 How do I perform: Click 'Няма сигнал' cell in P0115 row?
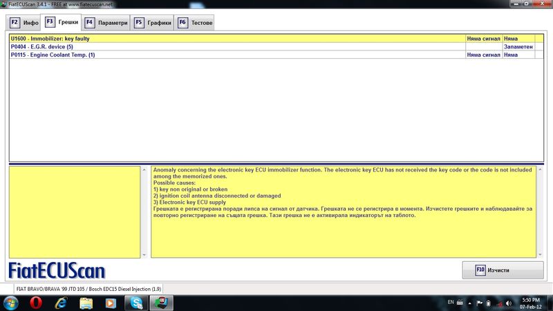pos(483,55)
